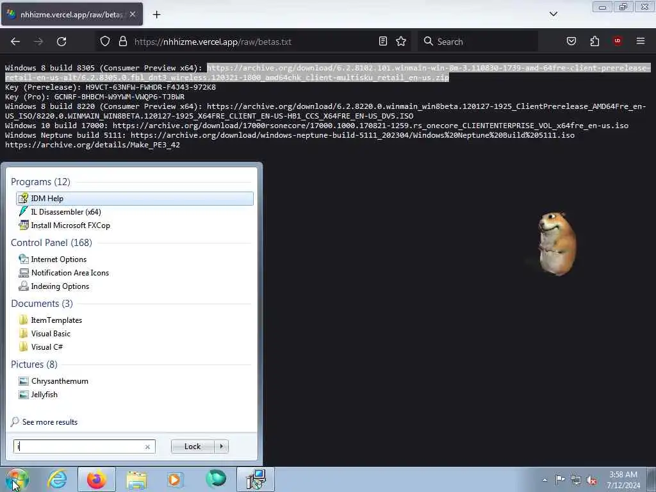Image resolution: width=656 pixels, height=492 pixels.
Task: Expand the shutdown options arrow beside Lock
Action: (221, 447)
